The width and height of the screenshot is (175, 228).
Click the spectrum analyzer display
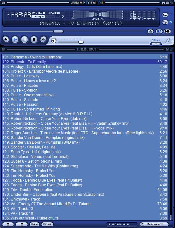[143, 15]
